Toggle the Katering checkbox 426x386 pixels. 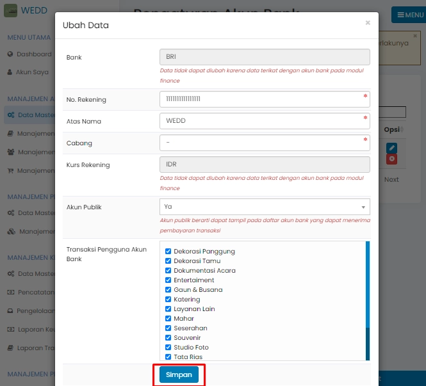click(x=168, y=300)
